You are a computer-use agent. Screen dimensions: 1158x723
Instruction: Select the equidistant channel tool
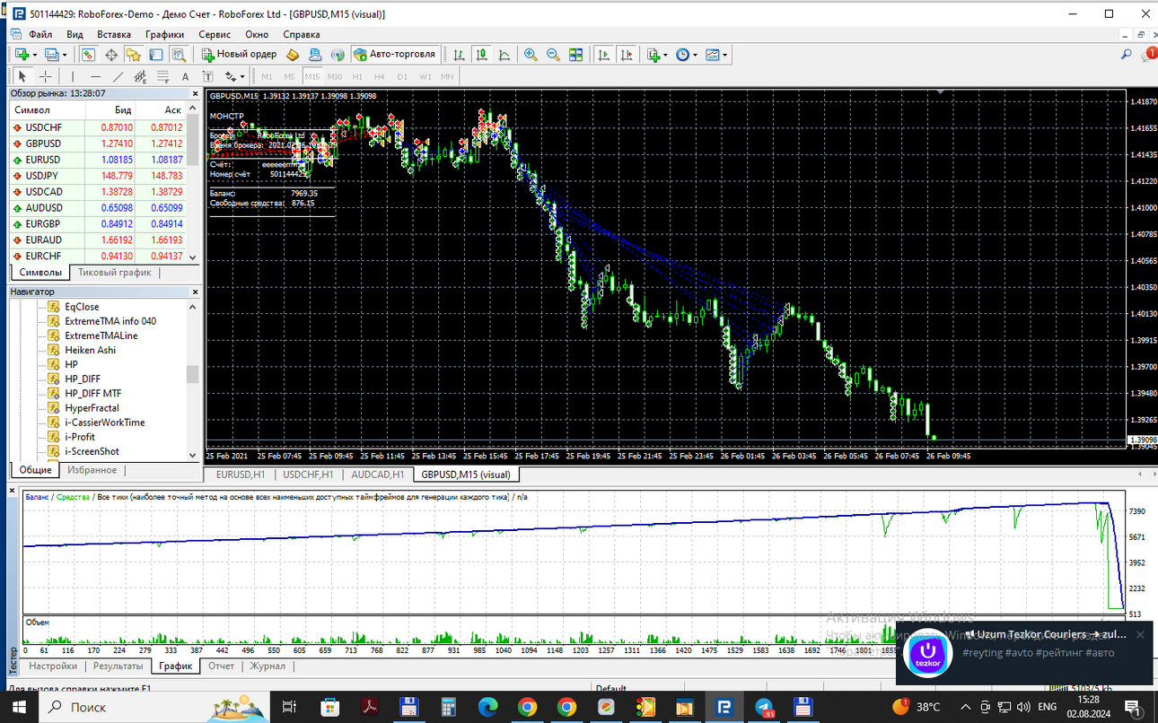click(x=140, y=76)
